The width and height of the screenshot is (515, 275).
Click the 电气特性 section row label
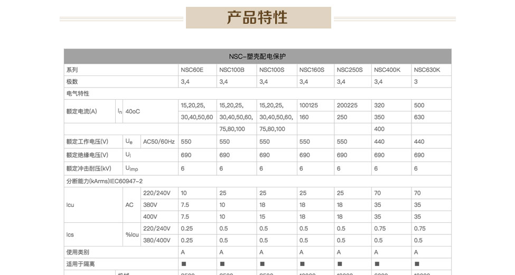click(78, 94)
